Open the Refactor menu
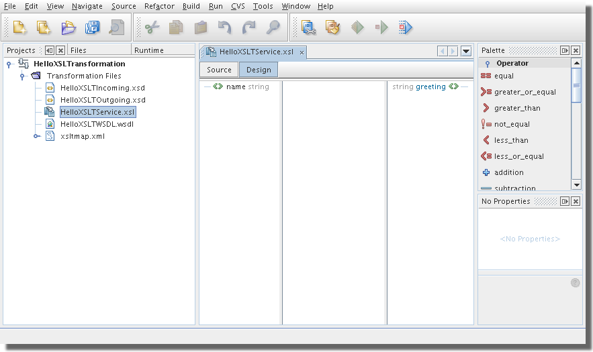 159,7
